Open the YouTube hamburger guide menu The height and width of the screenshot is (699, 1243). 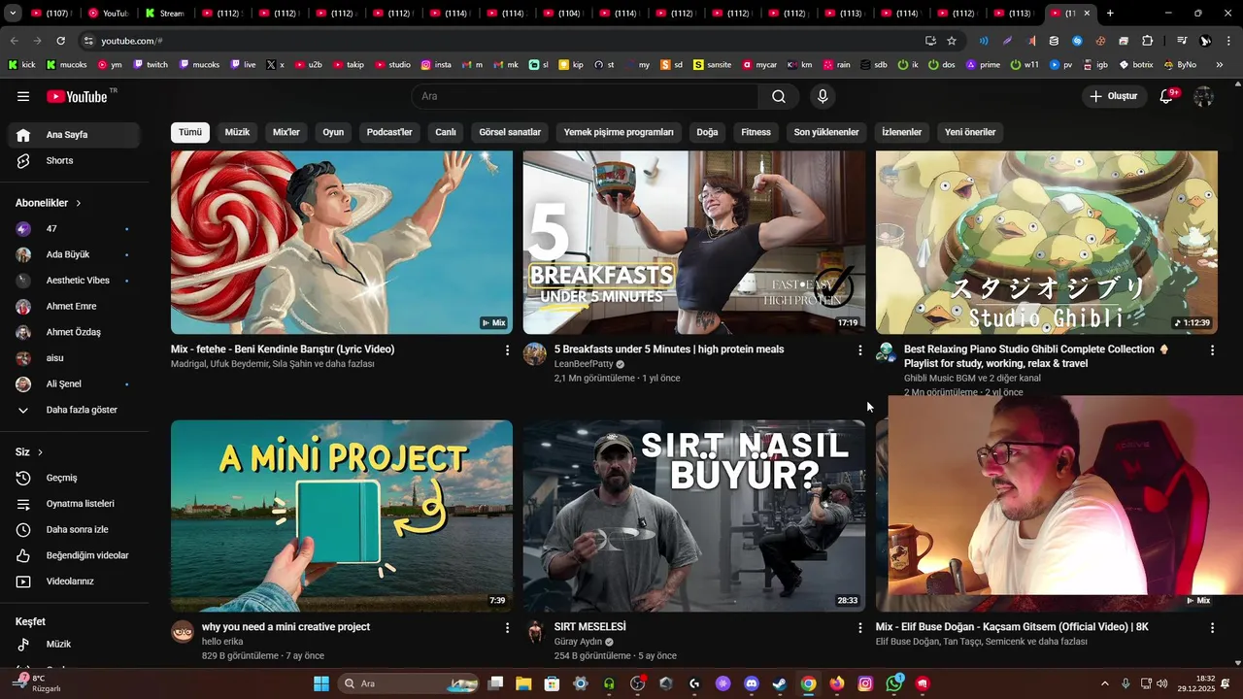click(x=23, y=96)
